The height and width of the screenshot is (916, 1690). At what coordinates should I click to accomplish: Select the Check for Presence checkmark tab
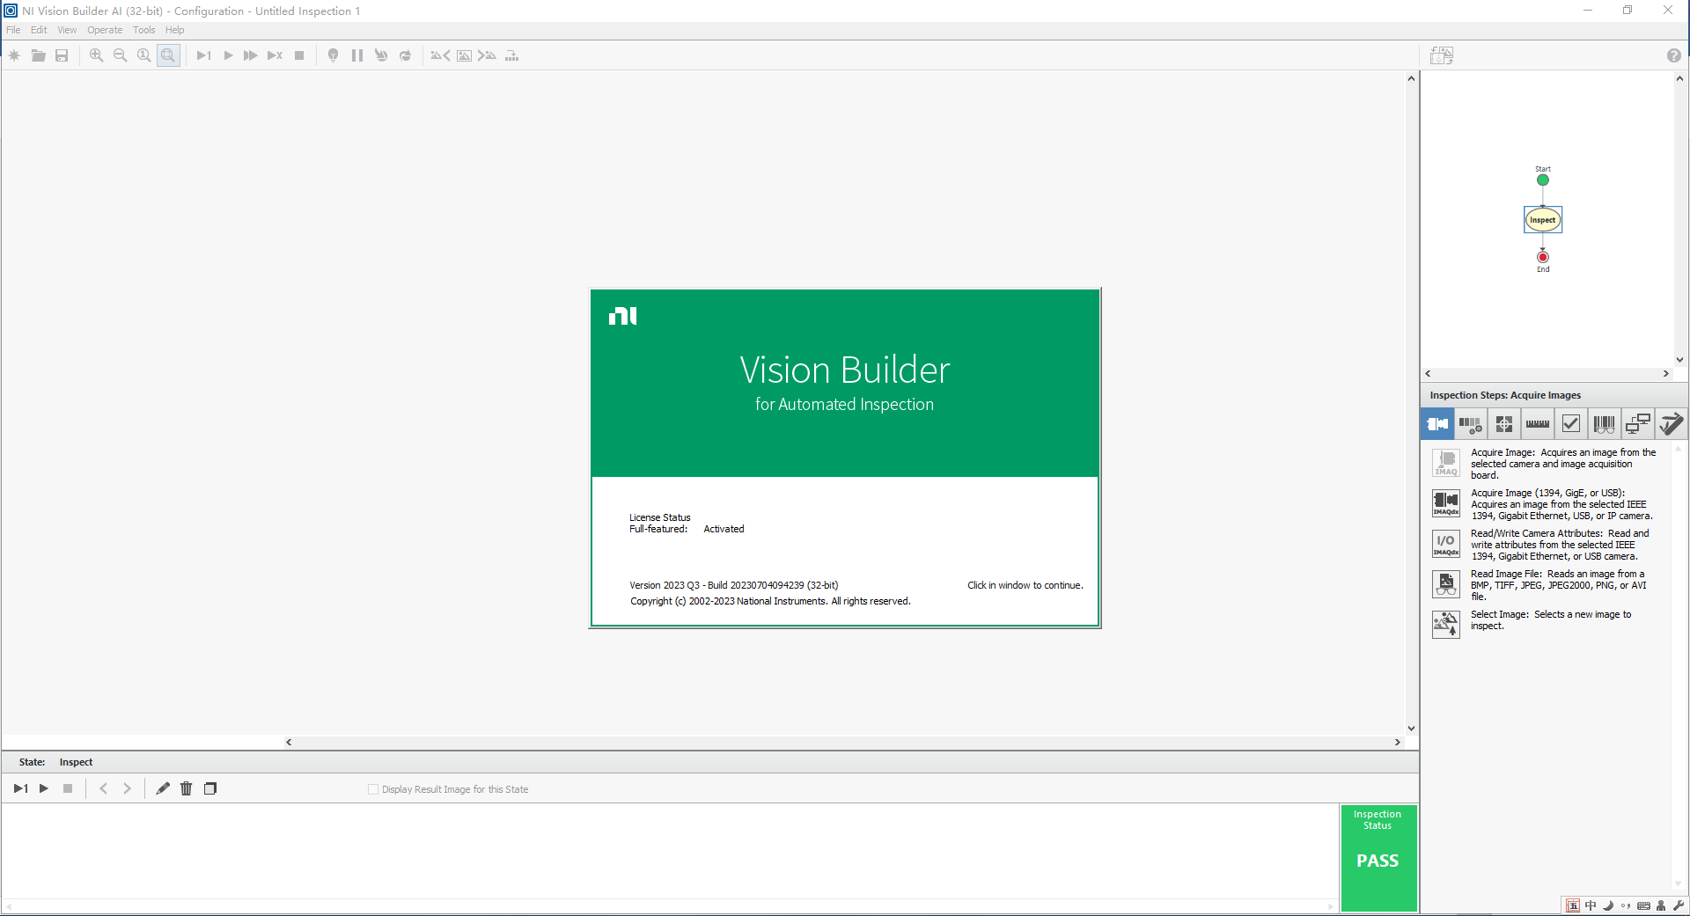(x=1571, y=424)
